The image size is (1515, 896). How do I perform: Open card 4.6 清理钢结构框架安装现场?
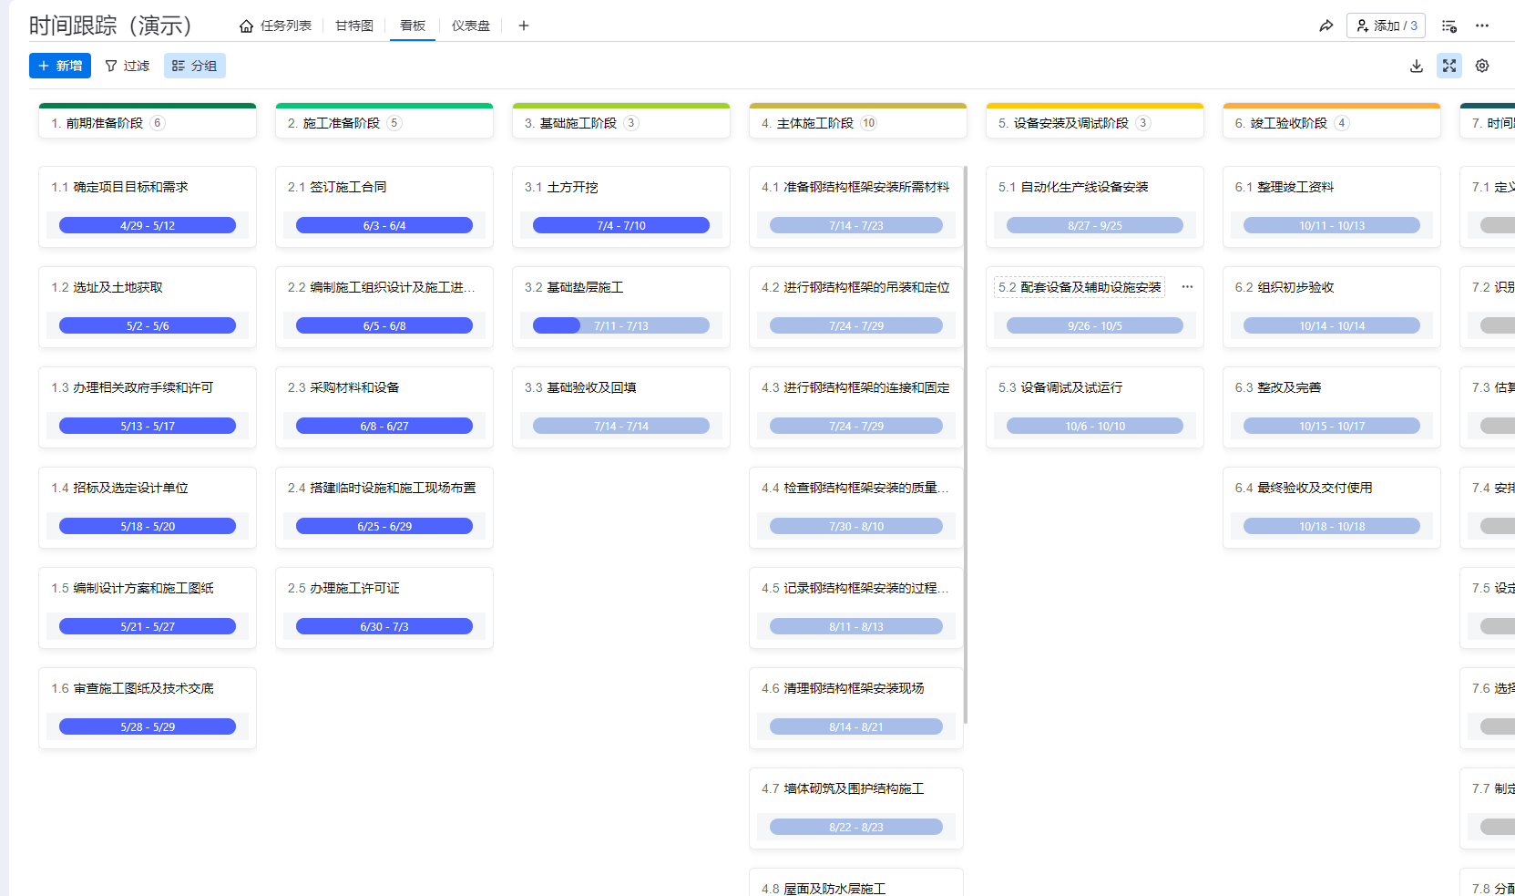click(x=856, y=708)
